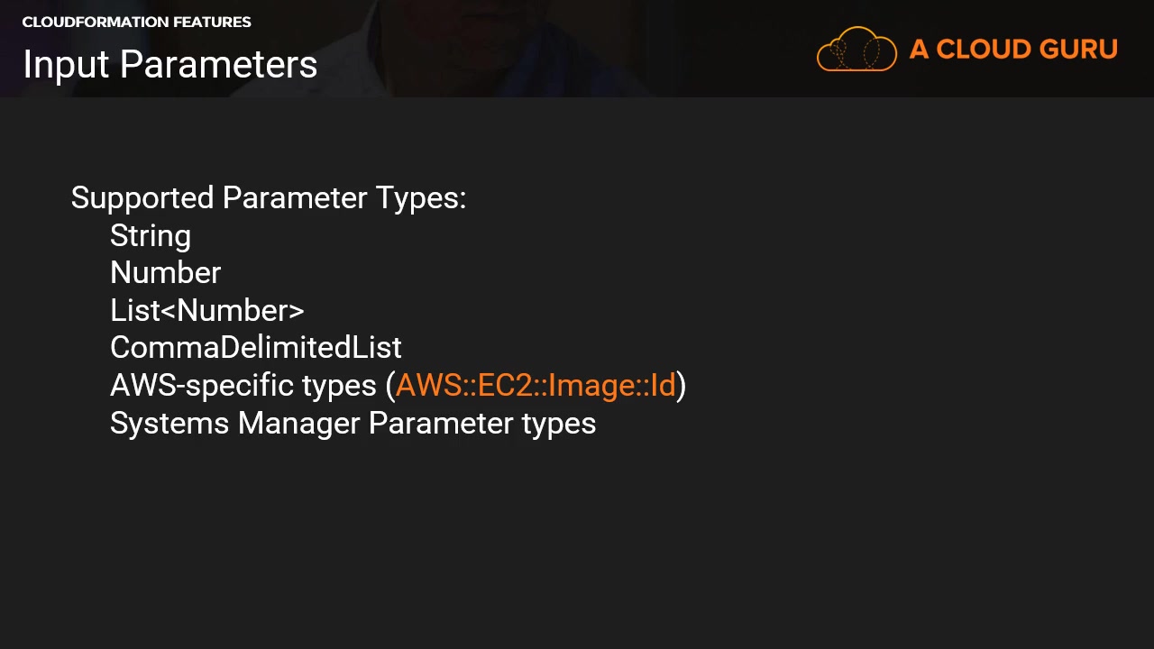
Task: Open the orange AWS::EC2::Image::Id text
Action: click(x=536, y=386)
